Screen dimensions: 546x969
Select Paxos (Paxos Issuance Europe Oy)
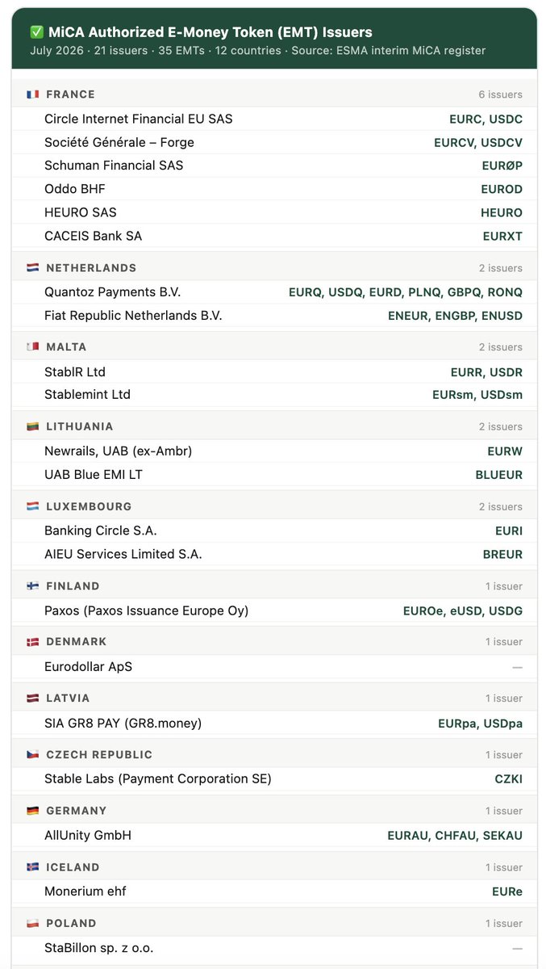(146, 610)
